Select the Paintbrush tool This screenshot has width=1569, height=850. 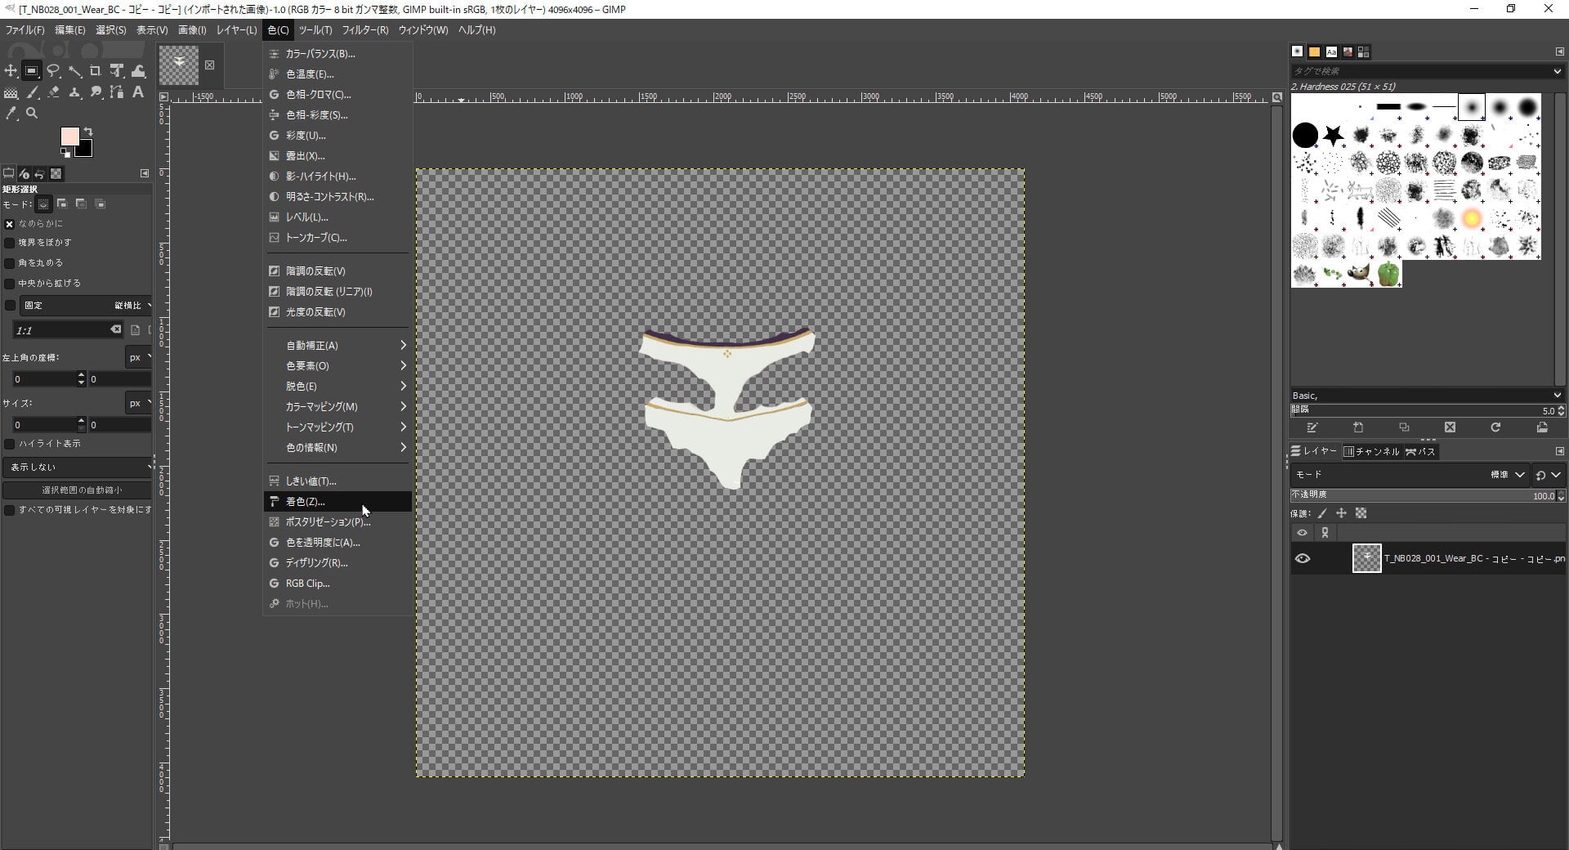point(32,92)
